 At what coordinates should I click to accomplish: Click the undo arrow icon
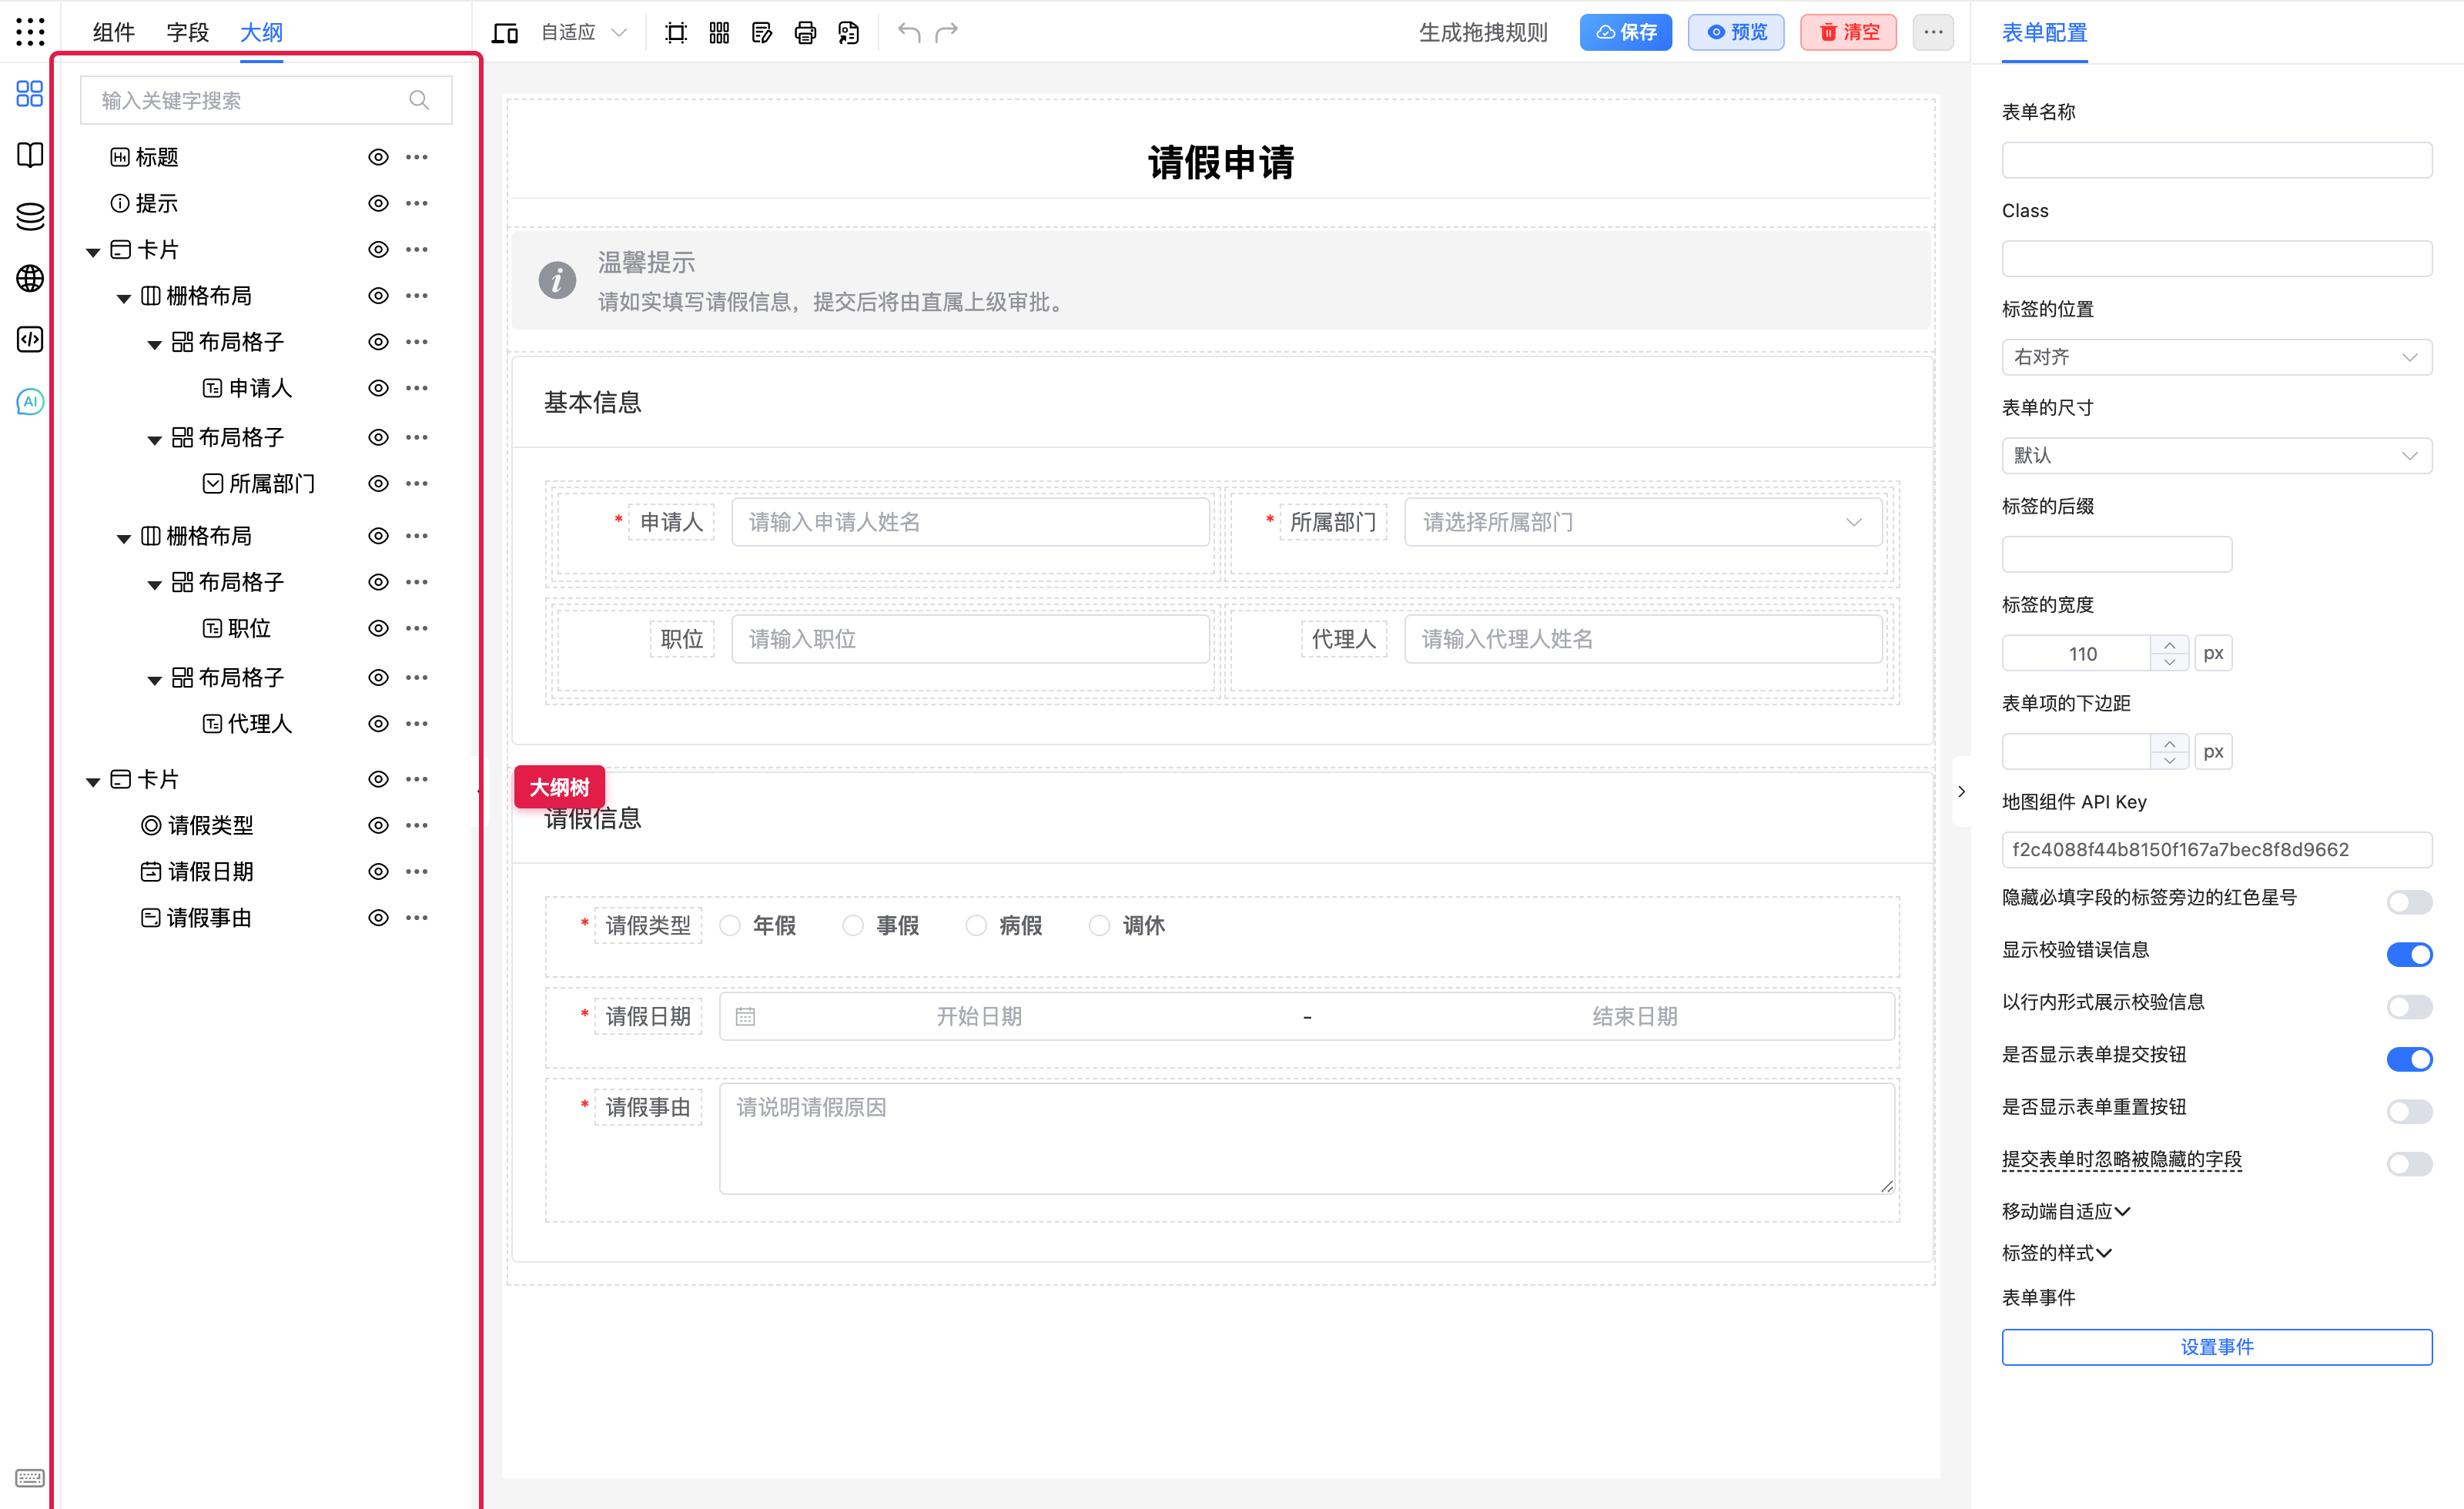[909, 33]
